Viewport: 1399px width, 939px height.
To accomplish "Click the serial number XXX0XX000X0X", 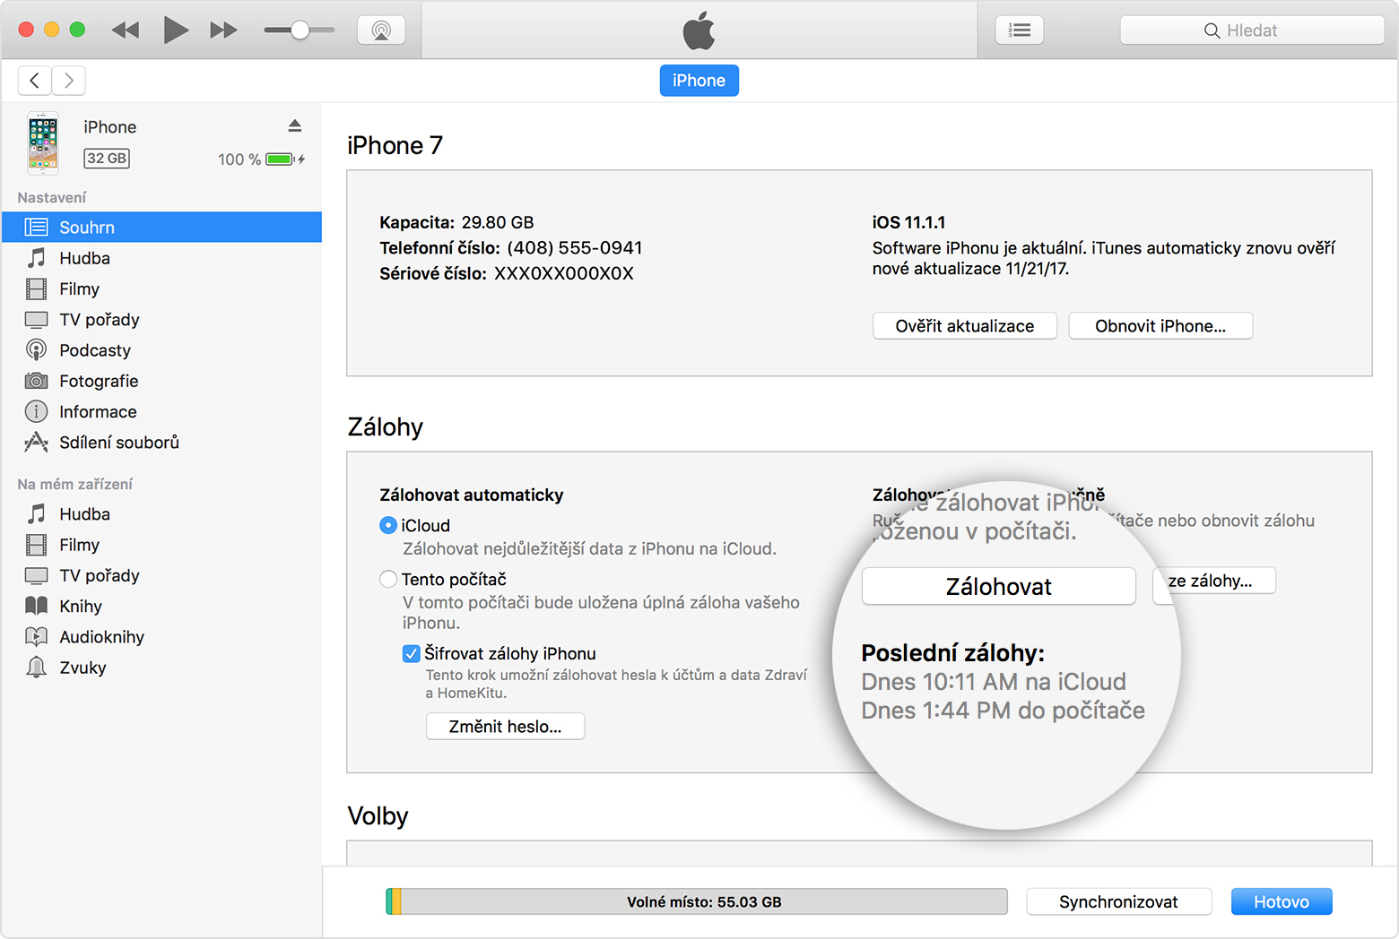I will (x=564, y=274).
